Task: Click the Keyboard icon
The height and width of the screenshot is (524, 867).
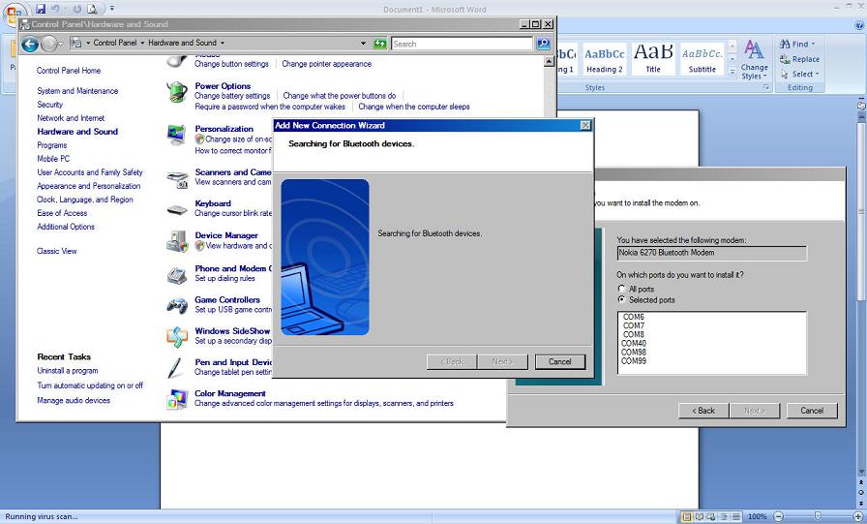Action: point(177,210)
